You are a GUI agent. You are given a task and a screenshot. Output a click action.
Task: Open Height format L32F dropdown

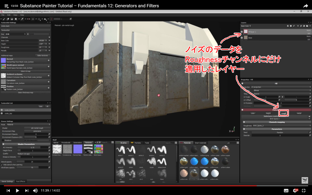click(43, 44)
